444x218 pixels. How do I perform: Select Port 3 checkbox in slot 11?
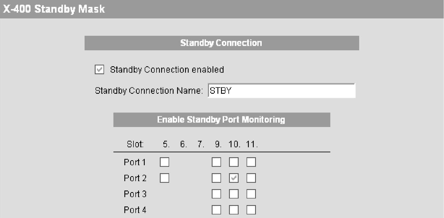(x=251, y=194)
